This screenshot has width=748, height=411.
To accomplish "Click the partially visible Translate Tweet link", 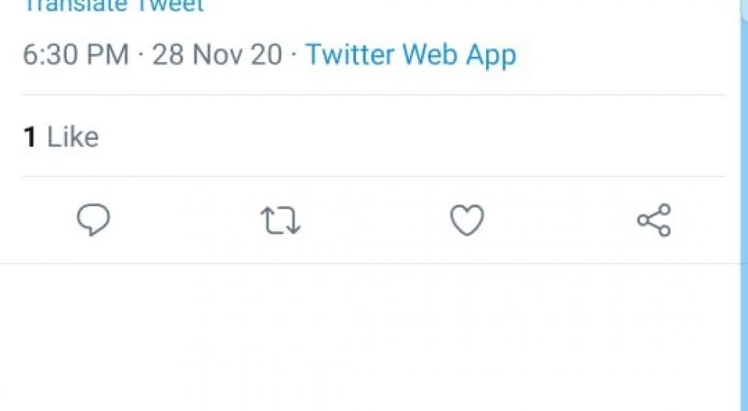I will (x=112, y=6).
